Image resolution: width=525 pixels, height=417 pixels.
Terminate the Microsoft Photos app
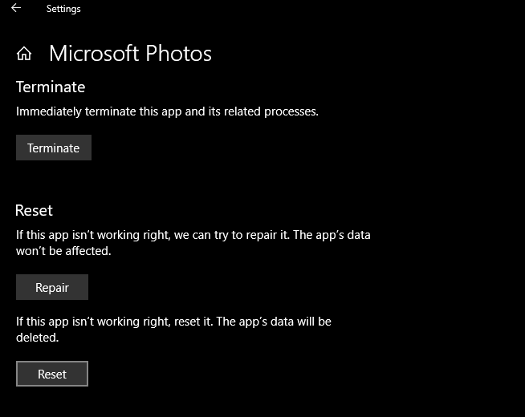54,148
